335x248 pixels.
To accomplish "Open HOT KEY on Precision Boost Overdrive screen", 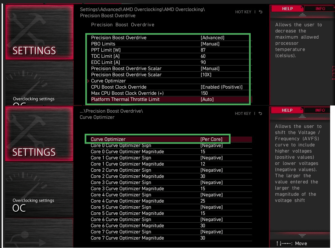I will tap(243, 12).
